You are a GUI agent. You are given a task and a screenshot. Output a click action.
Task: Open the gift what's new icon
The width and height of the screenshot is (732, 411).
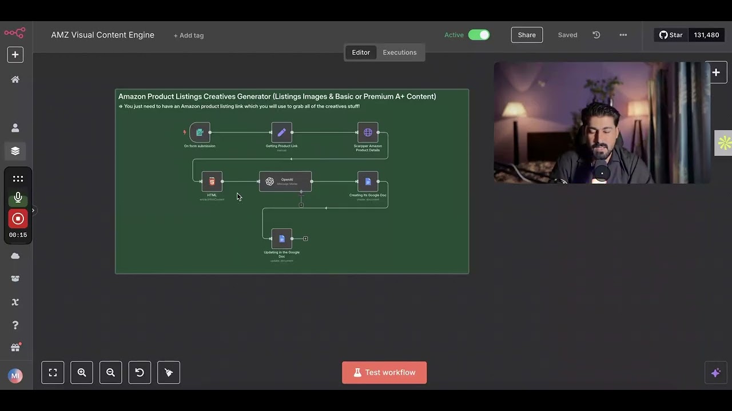pyautogui.click(x=15, y=348)
